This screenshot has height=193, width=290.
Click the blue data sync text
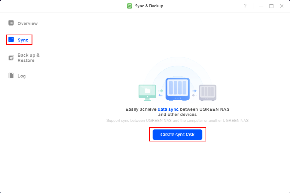coord(168,109)
